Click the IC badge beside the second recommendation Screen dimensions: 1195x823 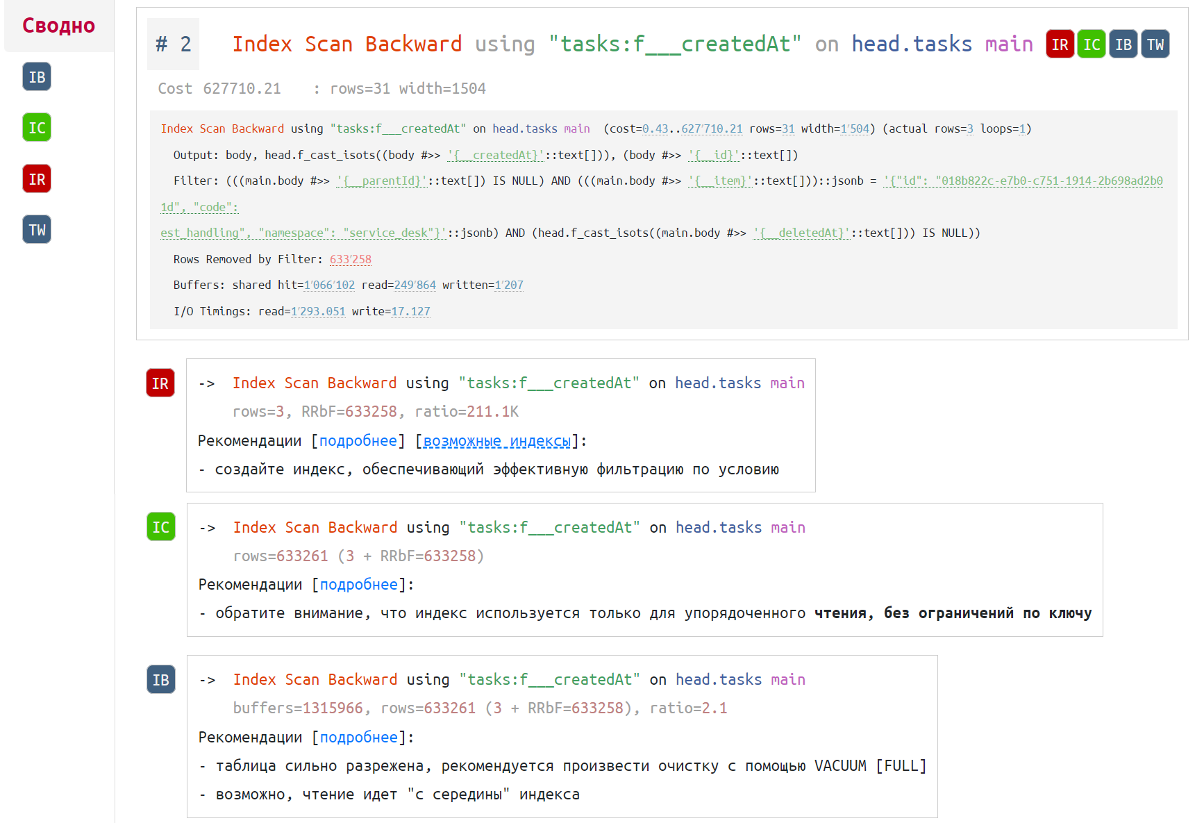point(161,527)
